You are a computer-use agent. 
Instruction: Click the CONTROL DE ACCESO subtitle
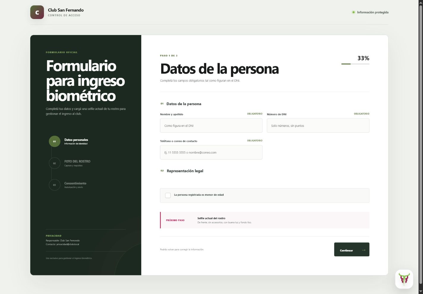(64, 15)
